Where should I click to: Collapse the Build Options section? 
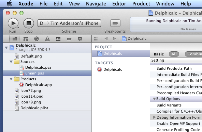154,99
